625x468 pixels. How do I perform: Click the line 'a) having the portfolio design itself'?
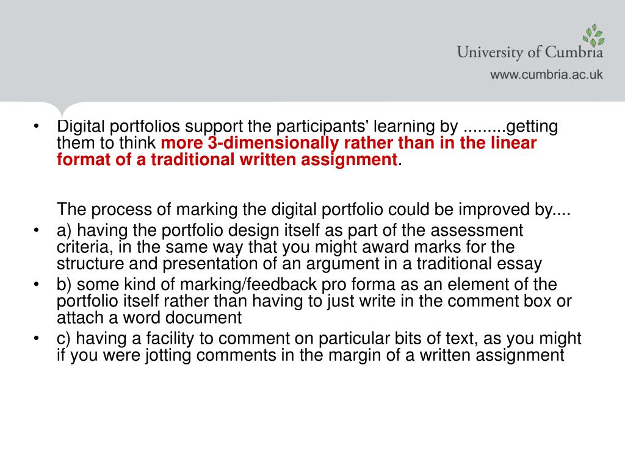(290, 230)
